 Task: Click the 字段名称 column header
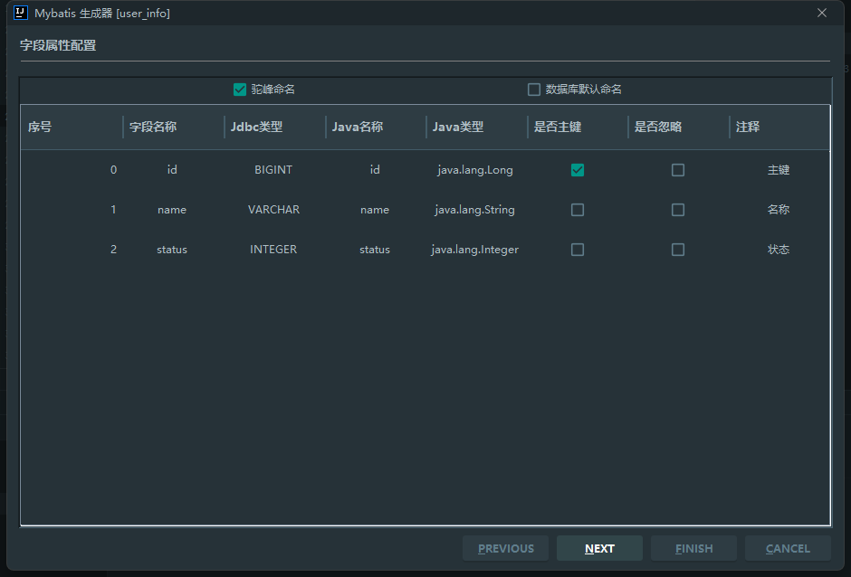pyautogui.click(x=174, y=127)
